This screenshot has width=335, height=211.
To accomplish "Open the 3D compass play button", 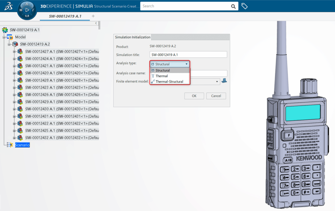I will pyautogui.click(x=27, y=10).
